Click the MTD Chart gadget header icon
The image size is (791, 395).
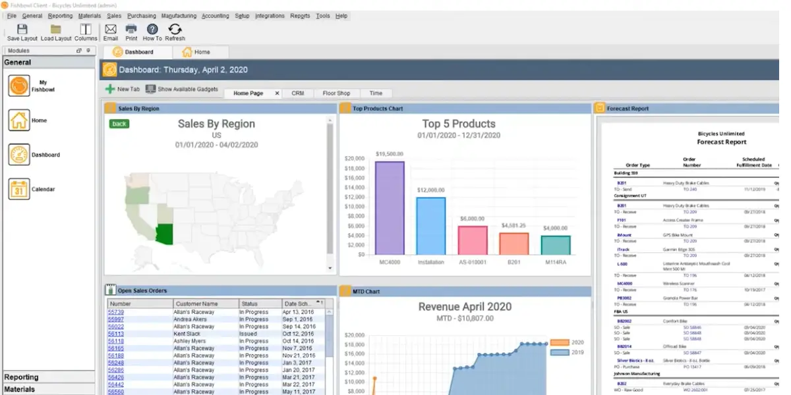tap(345, 290)
